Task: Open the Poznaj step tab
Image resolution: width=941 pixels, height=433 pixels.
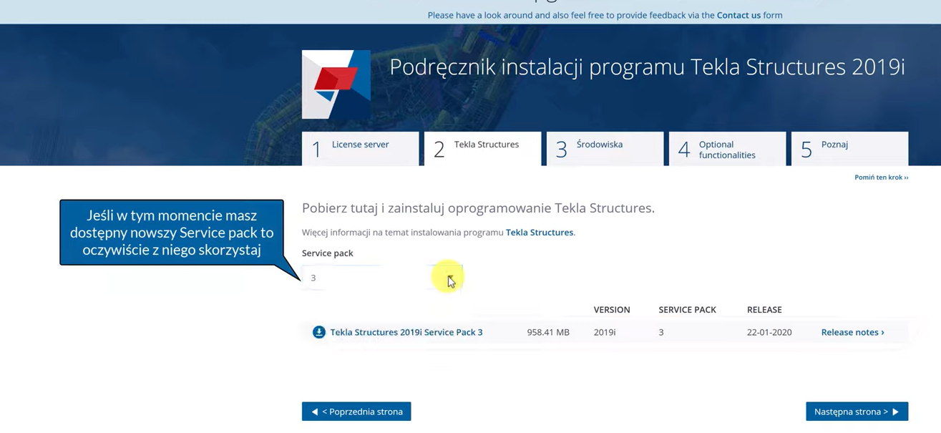Action: [849, 149]
